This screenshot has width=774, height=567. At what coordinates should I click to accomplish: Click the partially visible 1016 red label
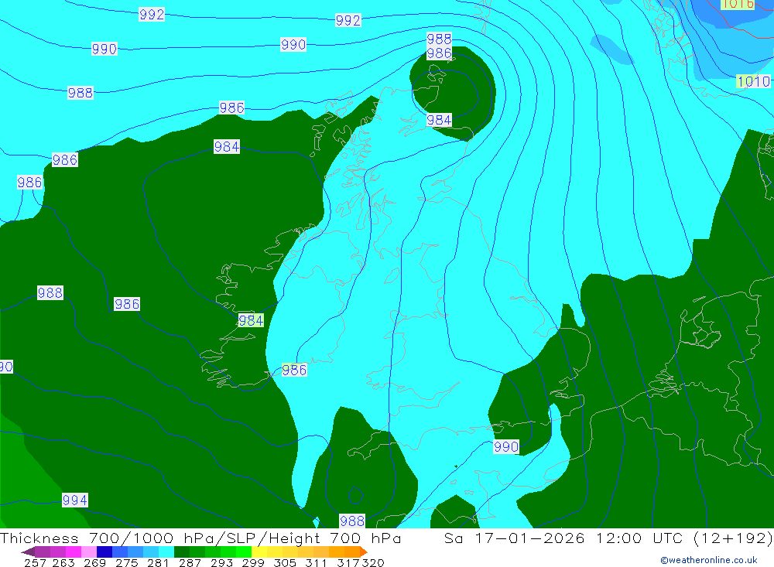[x=738, y=5]
